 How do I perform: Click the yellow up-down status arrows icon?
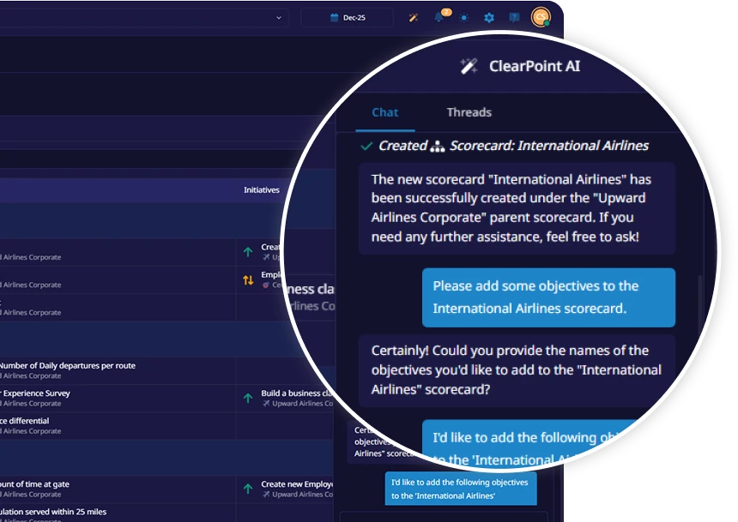(248, 280)
